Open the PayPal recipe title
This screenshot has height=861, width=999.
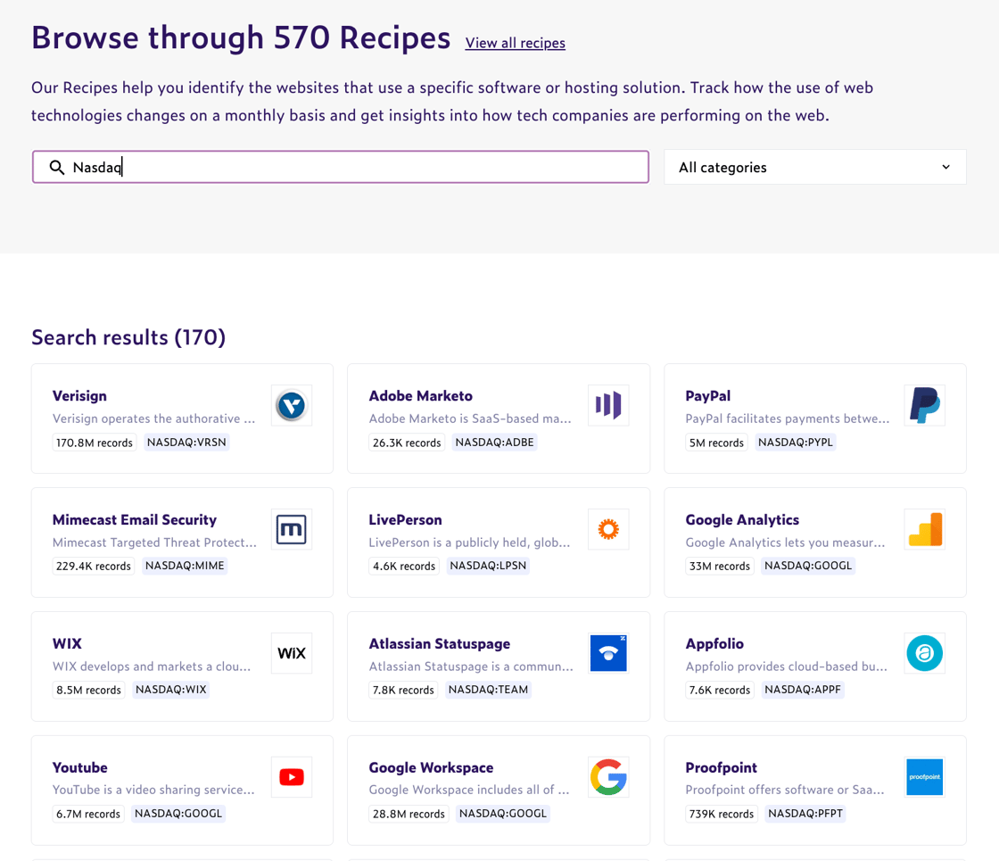coord(708,396)
